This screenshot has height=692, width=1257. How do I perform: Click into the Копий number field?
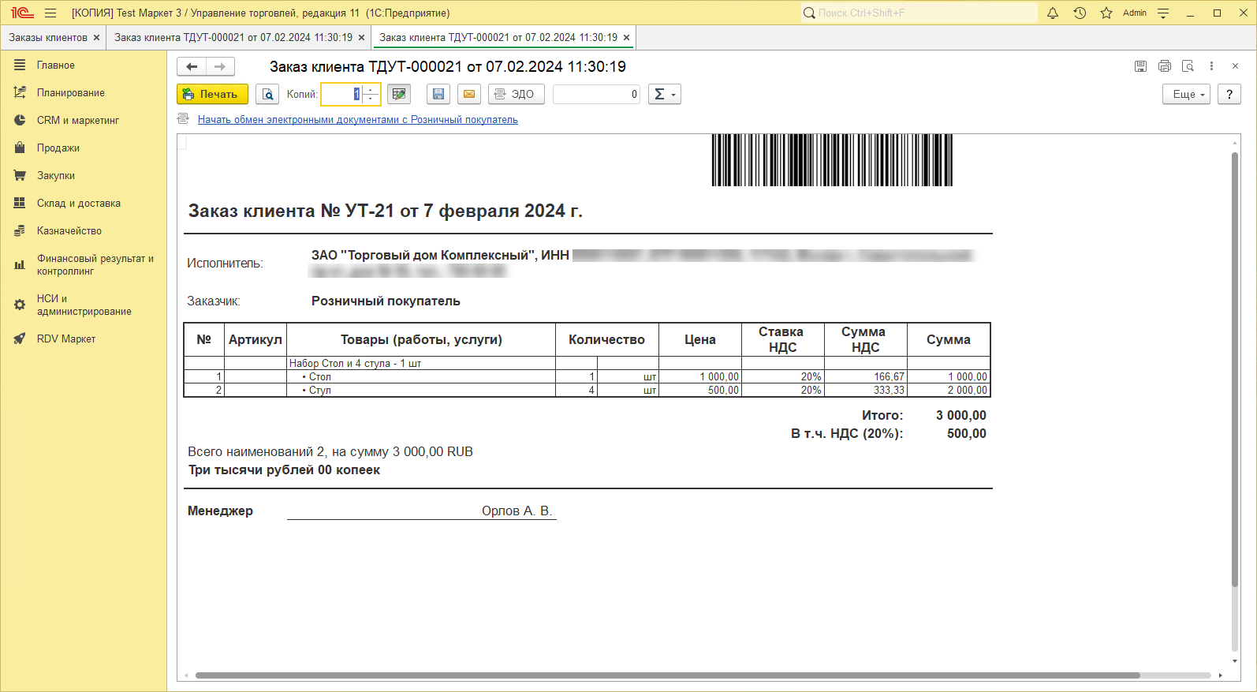point(342,95)
